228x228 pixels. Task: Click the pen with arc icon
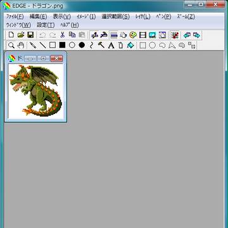click(104, 35)
